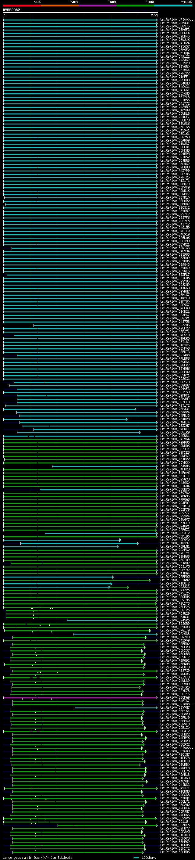
Task: Select hit label UniRef100_Q69SV0
Action: click(175, 818)
